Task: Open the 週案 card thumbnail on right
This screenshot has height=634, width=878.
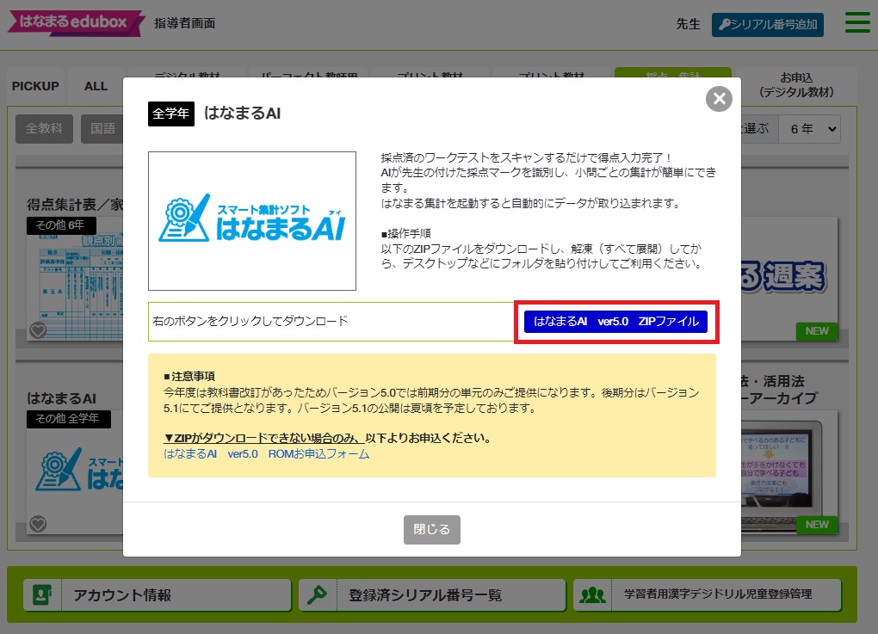Action: click(x=789, y=279)
